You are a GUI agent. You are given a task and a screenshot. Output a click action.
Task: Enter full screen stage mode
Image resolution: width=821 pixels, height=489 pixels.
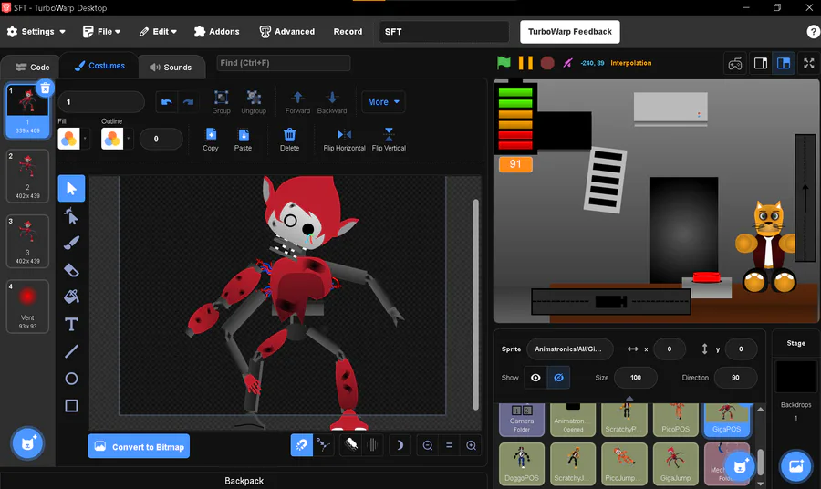tap(809, 63)
